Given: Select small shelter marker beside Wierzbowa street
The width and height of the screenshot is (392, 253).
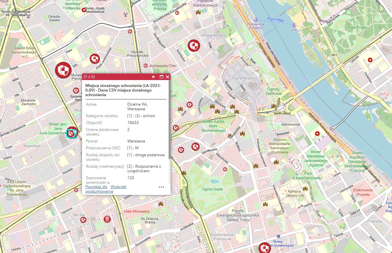Looking at the screenshot, I should (x=225, y=169).
